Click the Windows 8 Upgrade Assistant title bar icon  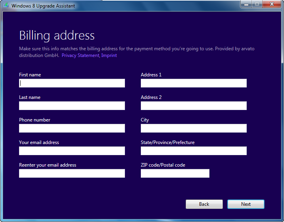(x=6, y=5)
